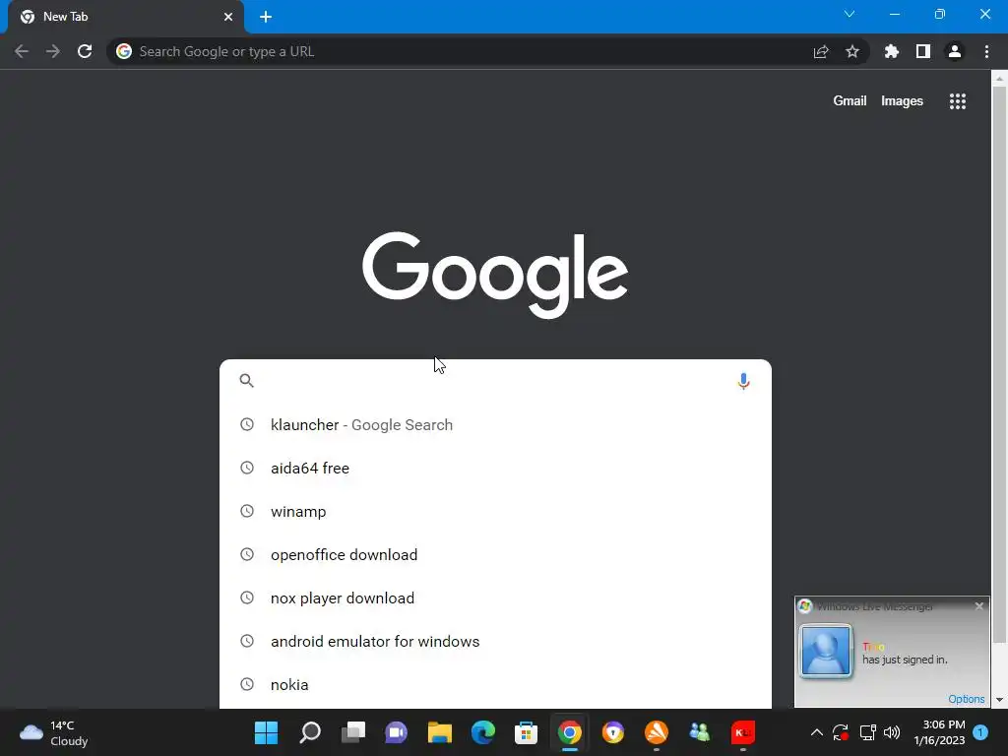This screenshot has width=1008, height=756.
Task: Go forward using the forward arrow
Action: point(53,51)
